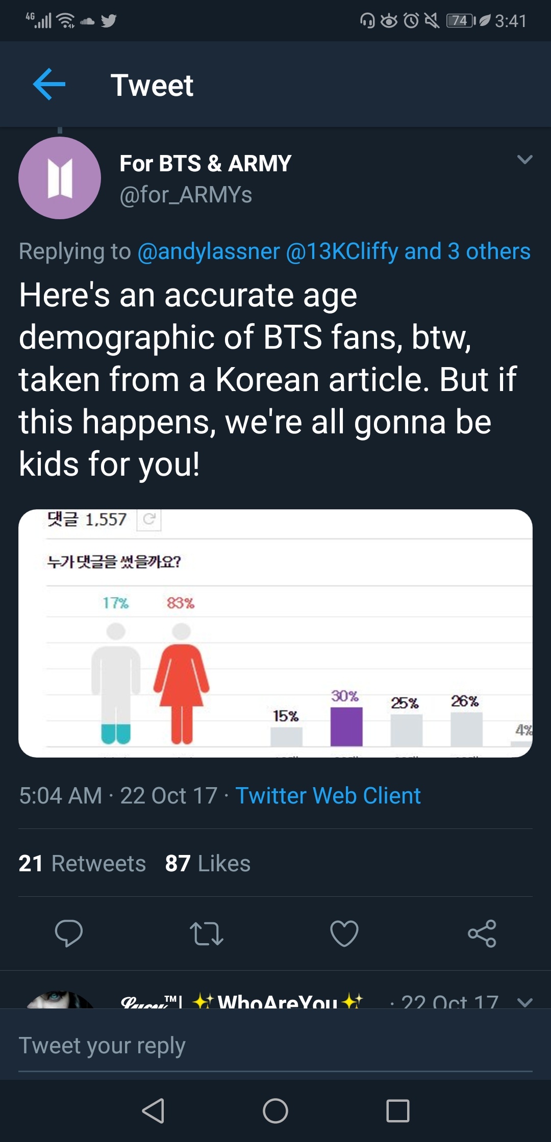Open the For BTS & ARMY profile picture

coord(60,178)
